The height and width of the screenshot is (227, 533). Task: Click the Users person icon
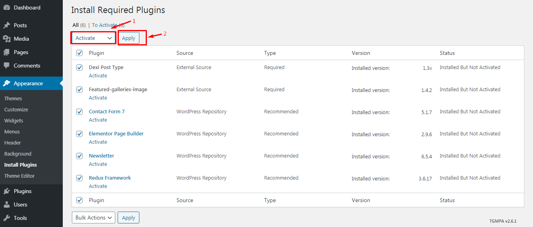click(7, 204)
